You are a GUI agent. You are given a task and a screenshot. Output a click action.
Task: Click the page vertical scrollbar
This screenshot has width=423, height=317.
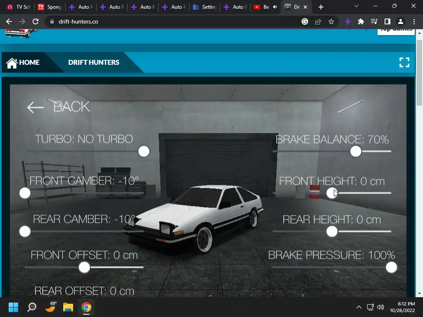pyautogui.click(x=419, y=73)
